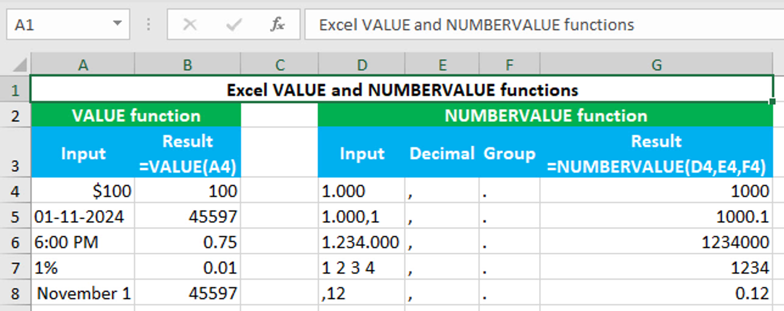784x311 pixels.
Task: Click cell containing 6:00 PM
Action: [x=83, y=242]
